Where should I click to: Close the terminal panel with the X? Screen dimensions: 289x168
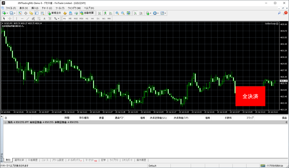(1, 117)
